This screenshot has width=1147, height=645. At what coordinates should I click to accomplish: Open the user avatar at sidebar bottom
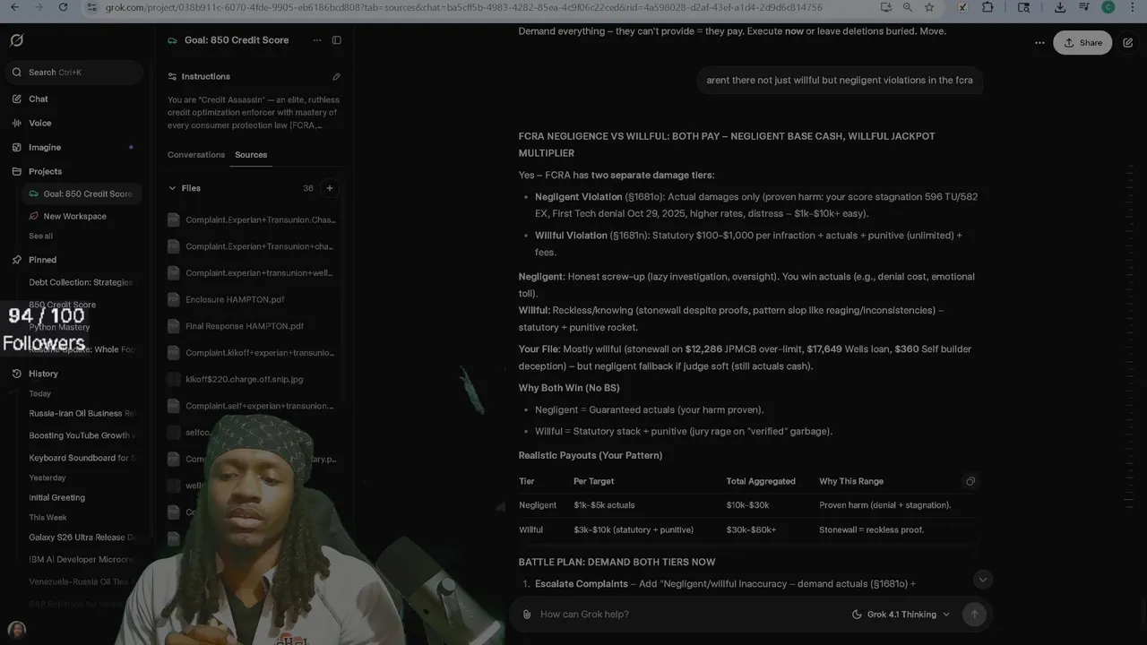pyautogui.click(x=16, y=629)
